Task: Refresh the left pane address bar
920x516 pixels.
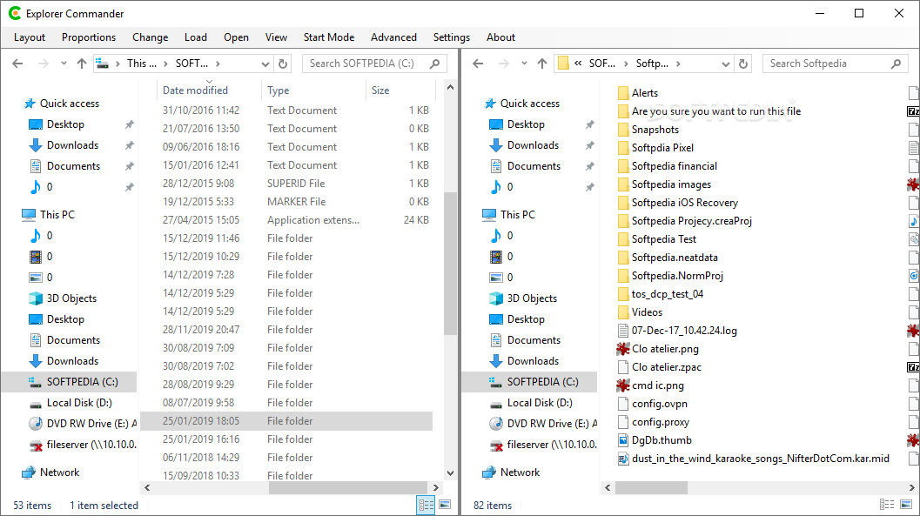Action: point(283,64)
